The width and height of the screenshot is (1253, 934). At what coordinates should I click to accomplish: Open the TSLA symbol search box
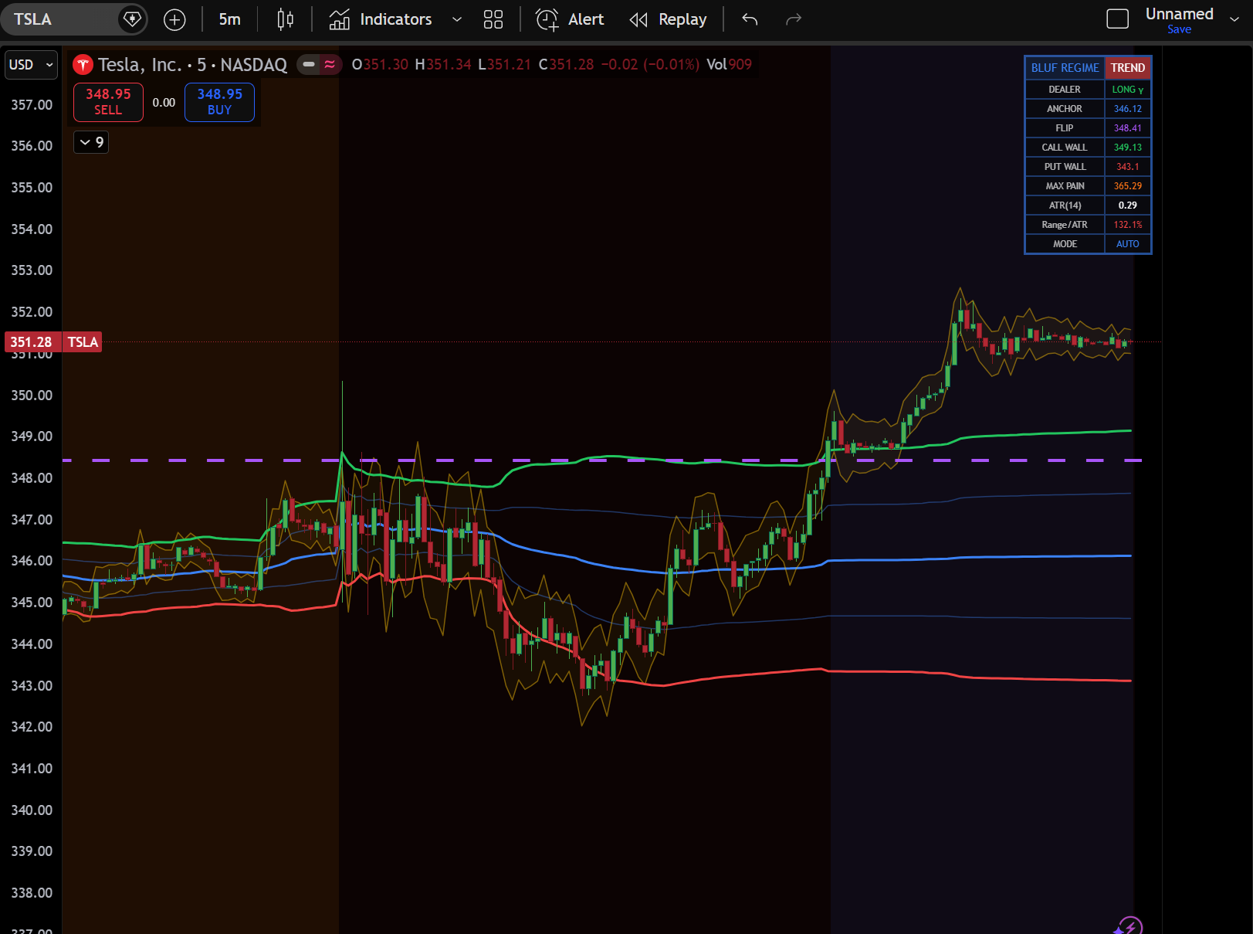[x=60, y=19]
